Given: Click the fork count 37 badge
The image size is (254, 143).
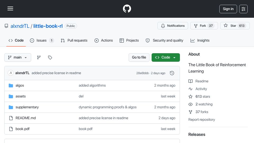Looking at the screenshot, I should [x=211, y=26].
